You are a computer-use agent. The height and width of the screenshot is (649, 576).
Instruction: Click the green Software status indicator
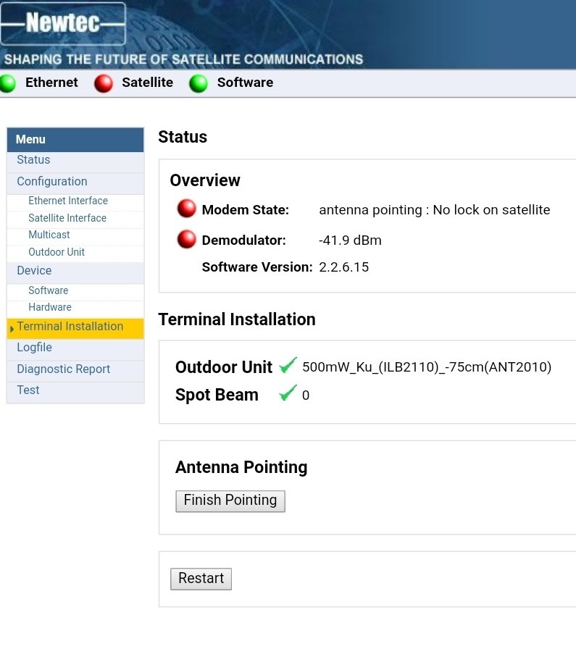199,83
